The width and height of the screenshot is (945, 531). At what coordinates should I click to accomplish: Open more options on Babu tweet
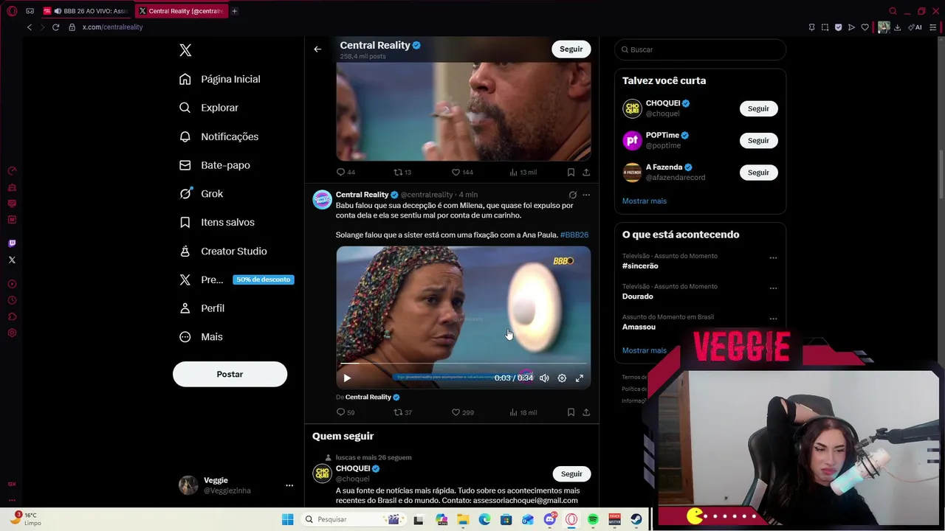coord(586,195)
